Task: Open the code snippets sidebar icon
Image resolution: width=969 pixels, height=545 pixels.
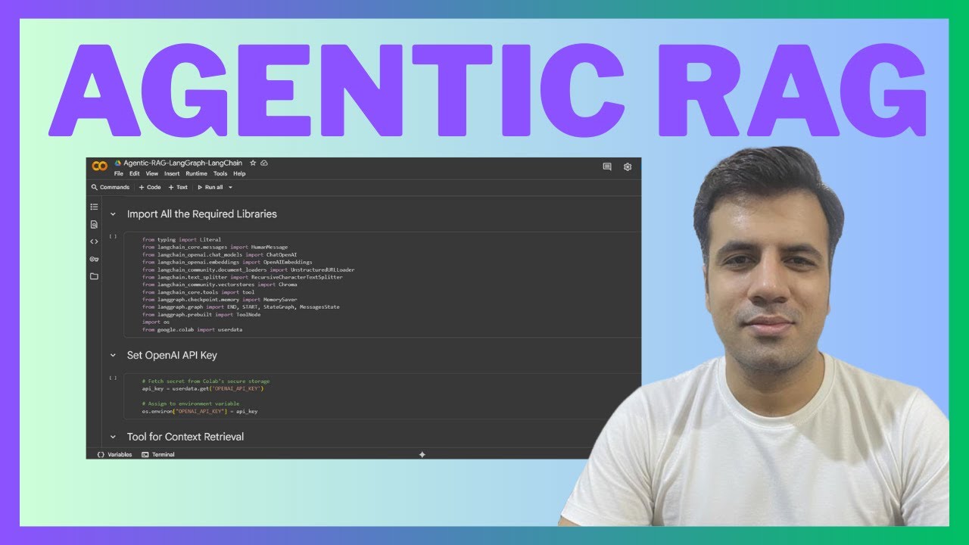Action: [x=94, y=241]
